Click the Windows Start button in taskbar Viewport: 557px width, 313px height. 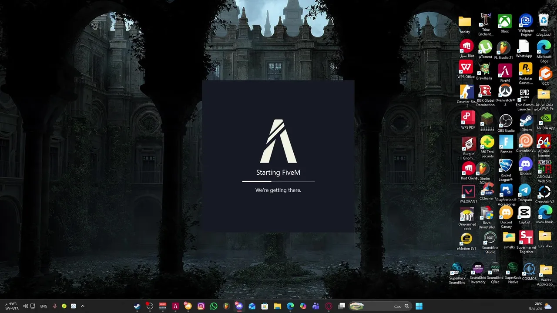[x=419, y=306]
